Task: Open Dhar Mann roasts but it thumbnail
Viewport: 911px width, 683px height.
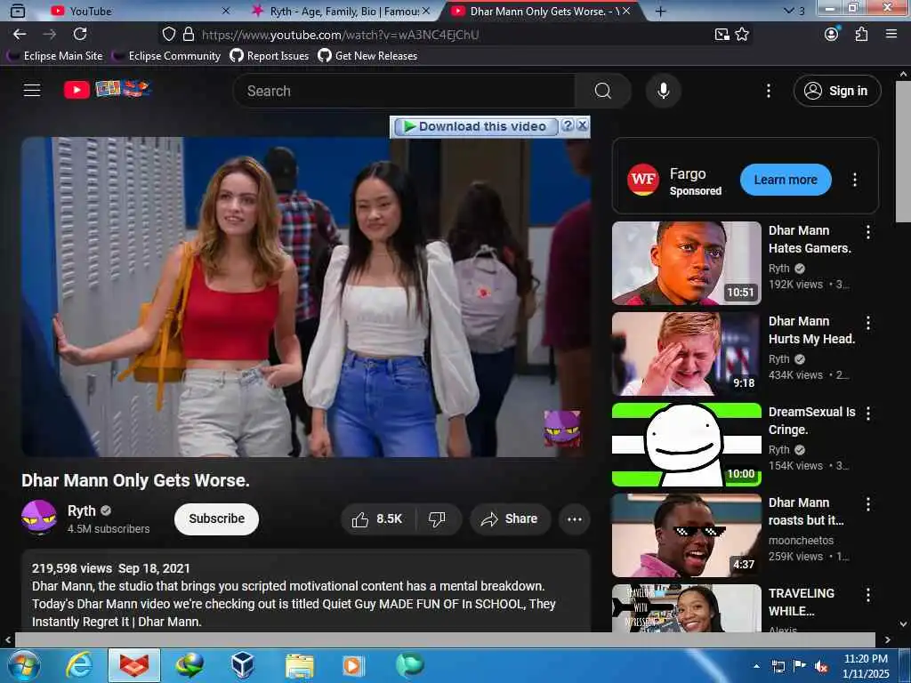Action: coord(686,534)
